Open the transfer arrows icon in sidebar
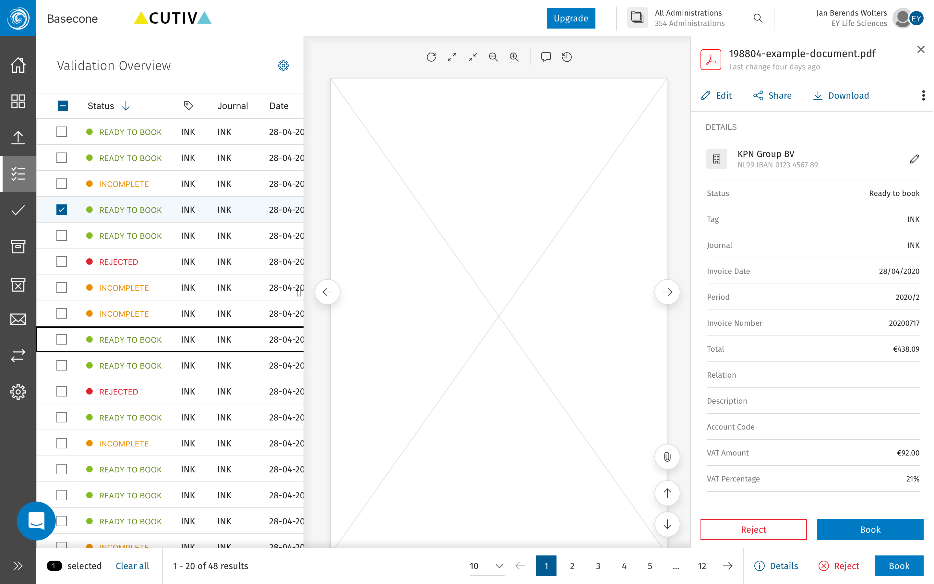The width and height of the screenshot is (934, 584). click(18, 355)
